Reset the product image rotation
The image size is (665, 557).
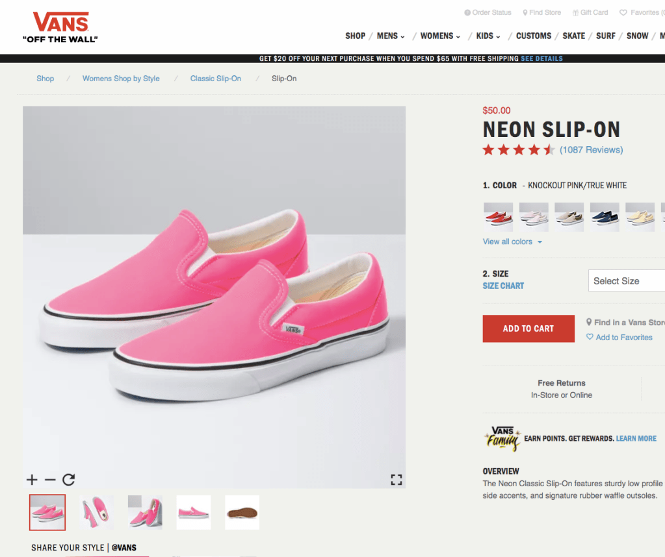coord(69,480)
